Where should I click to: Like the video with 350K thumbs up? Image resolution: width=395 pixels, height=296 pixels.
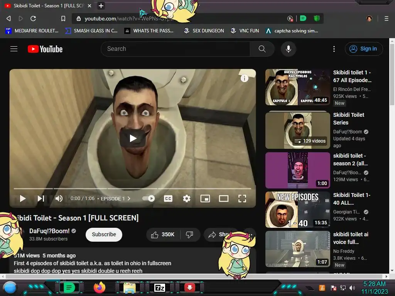[163, 235]
